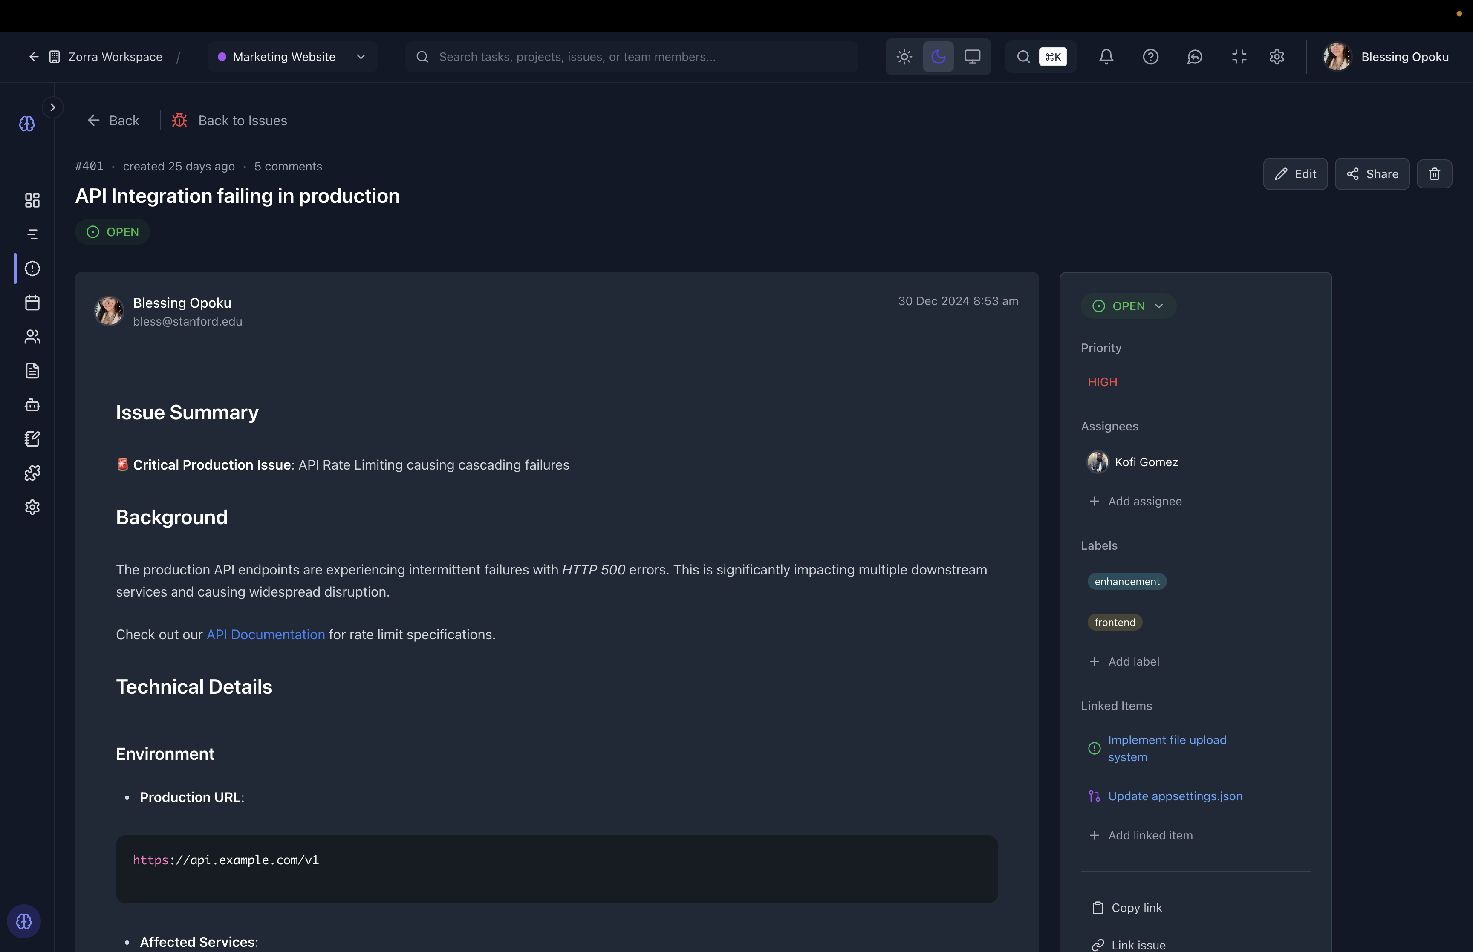Click the minimize fullscreen icon
The height and width of the screenshot is (952, 1473).
coord(1239,57)
